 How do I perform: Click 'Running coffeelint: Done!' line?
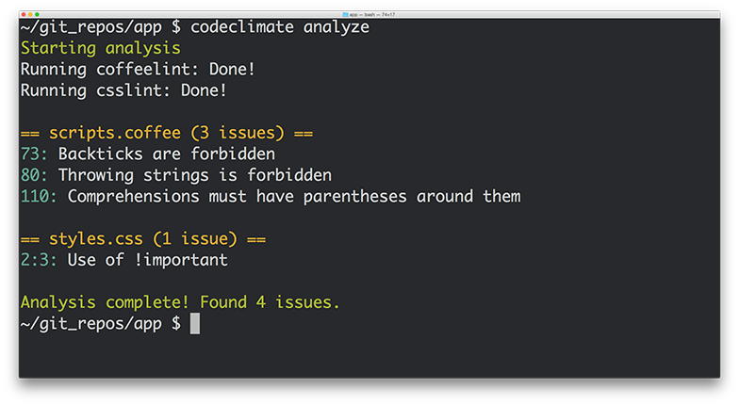pyautogui.click(x=138, y=70)
